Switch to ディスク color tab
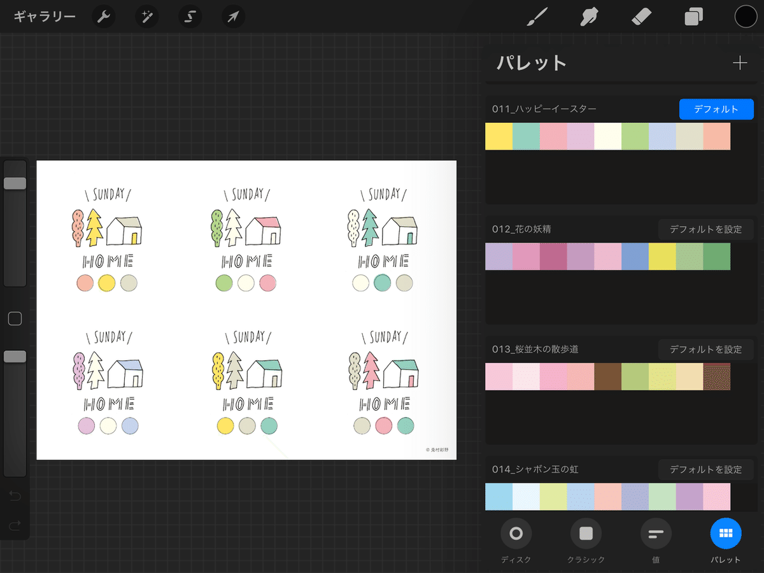Image resolution: width=764 pixels, height=573 pixels. click(x=516, y=541)
